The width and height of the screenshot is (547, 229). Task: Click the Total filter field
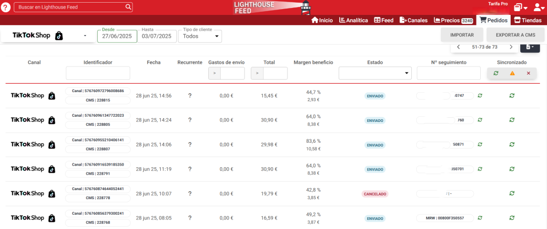click(x=275, y=73)
